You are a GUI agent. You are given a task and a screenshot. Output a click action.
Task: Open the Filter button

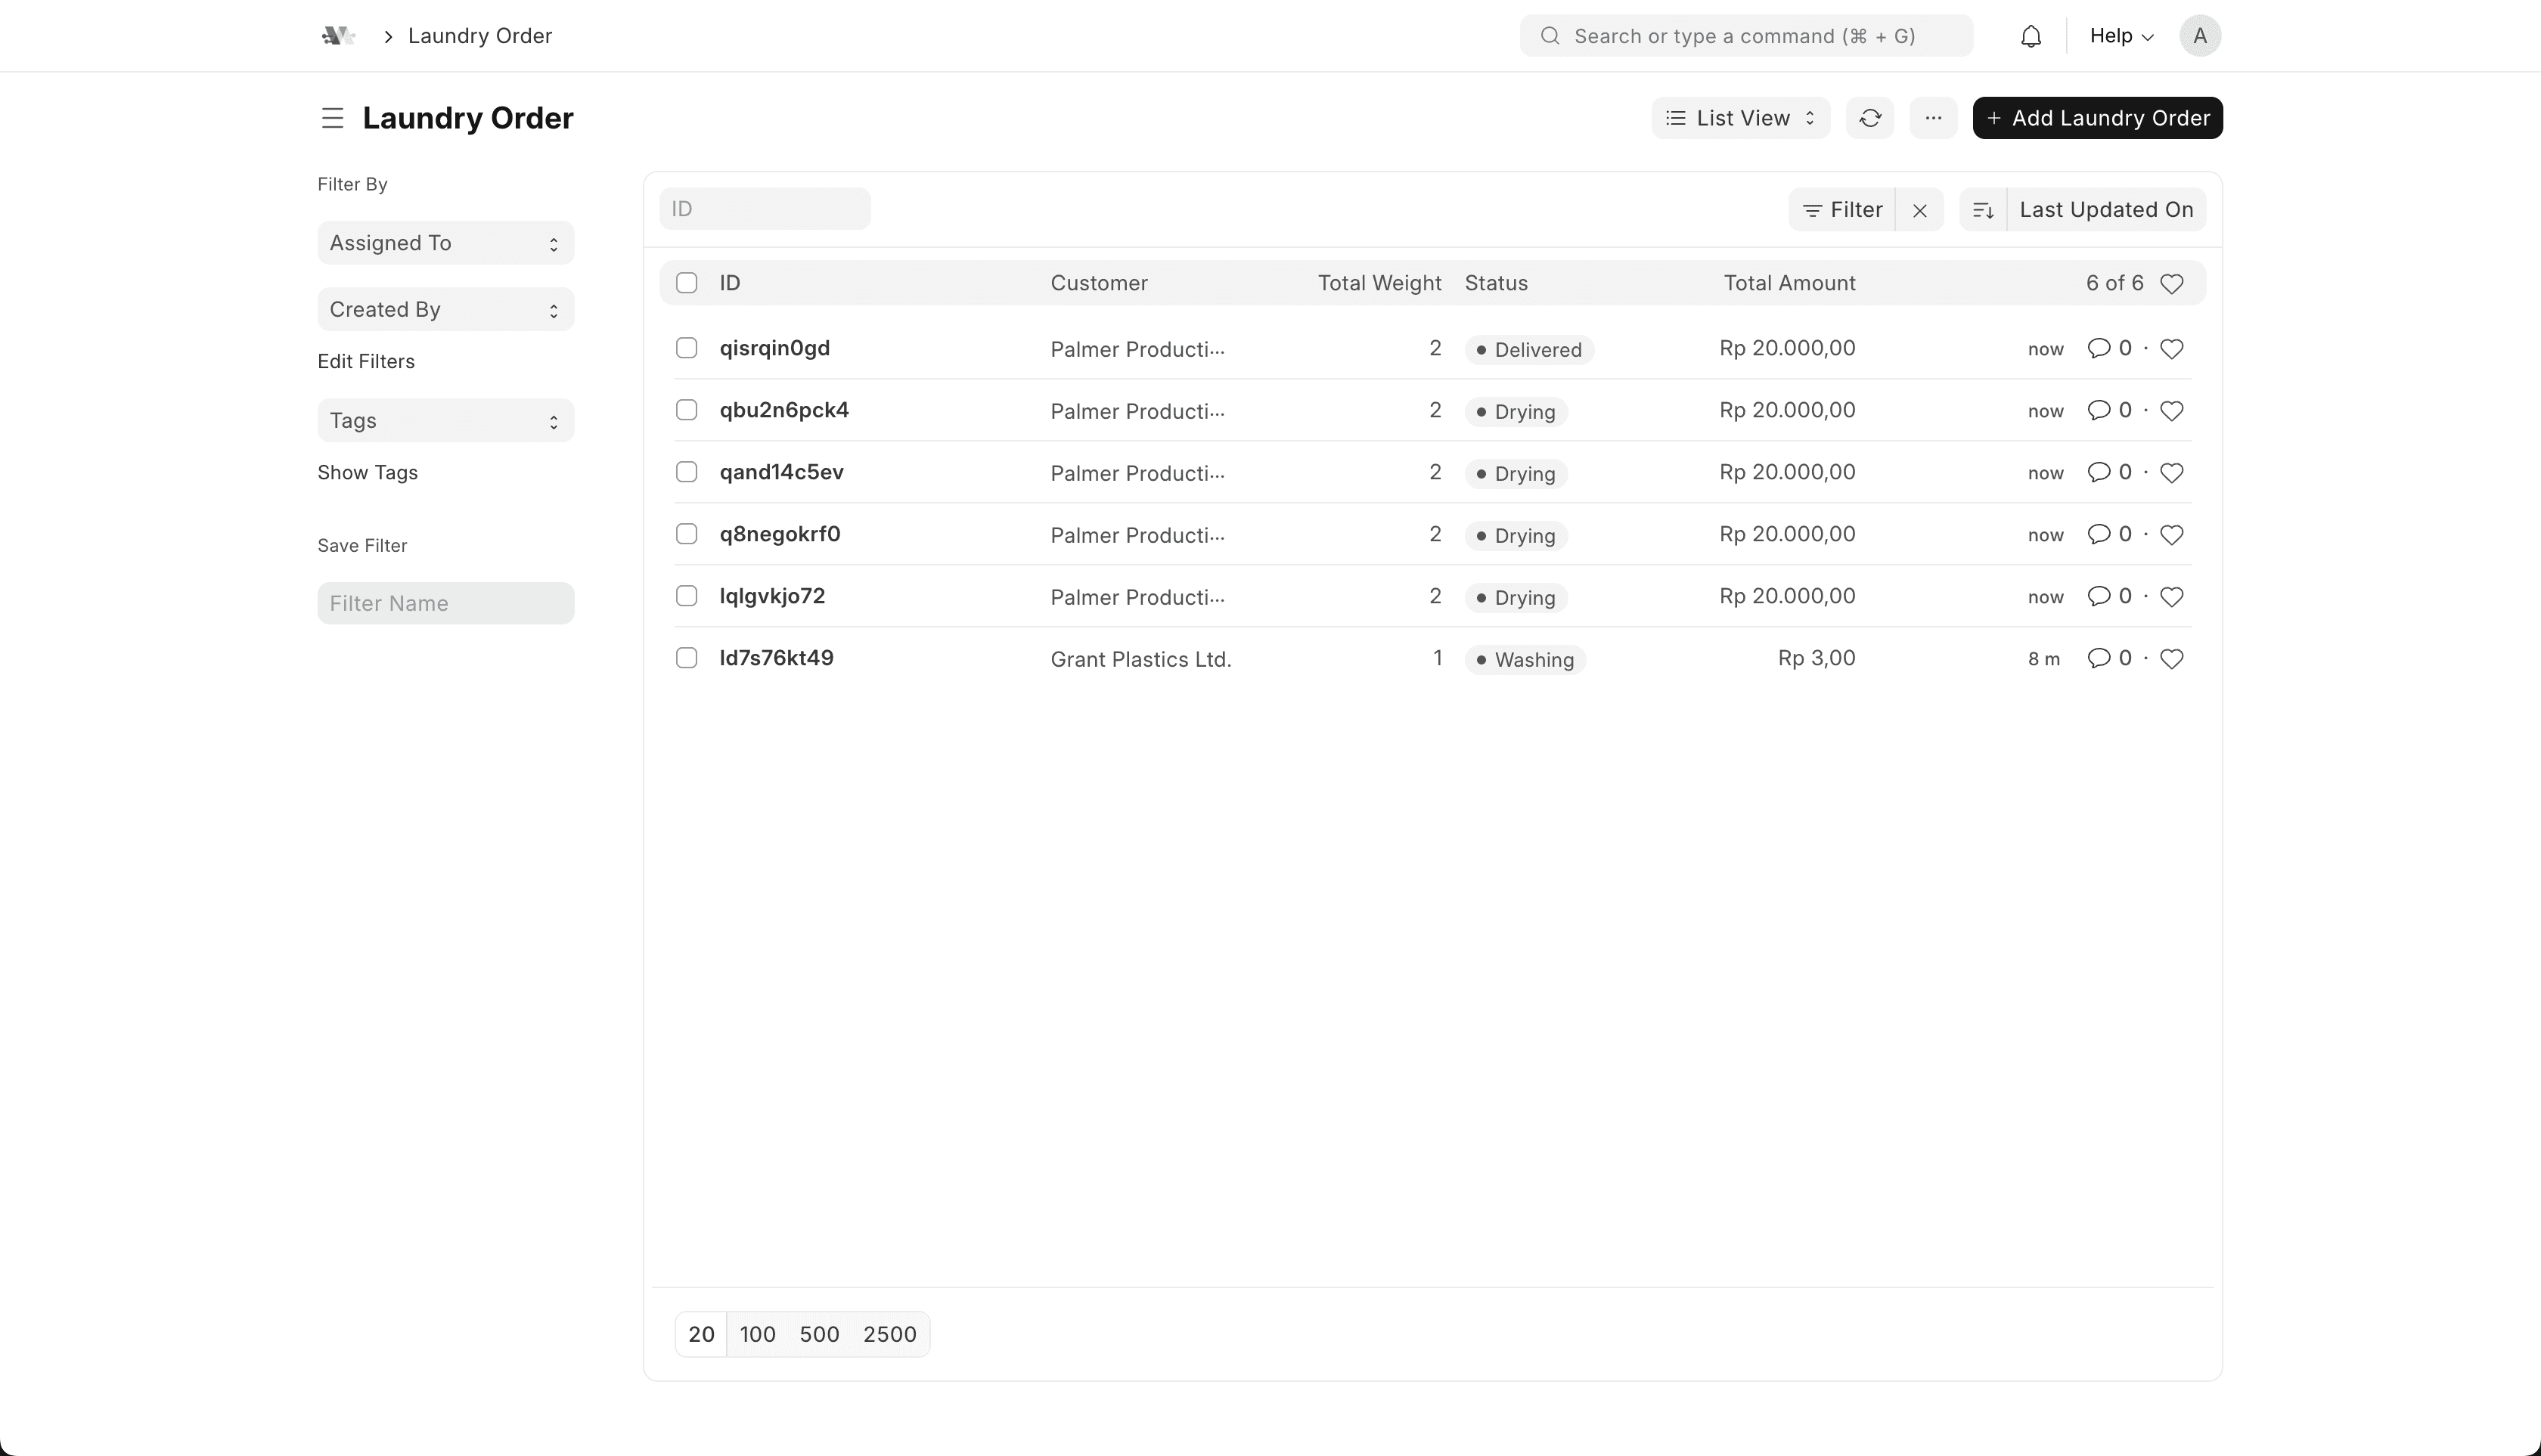(x=1841, y=210)
